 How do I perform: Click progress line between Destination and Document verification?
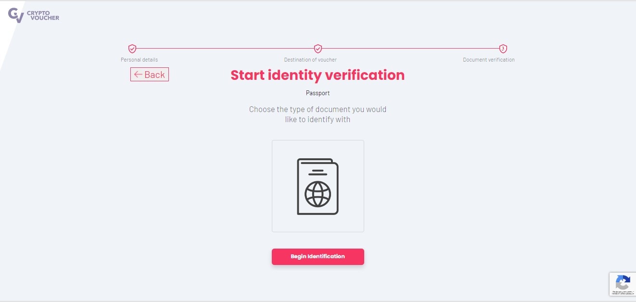tap(410, 49)
